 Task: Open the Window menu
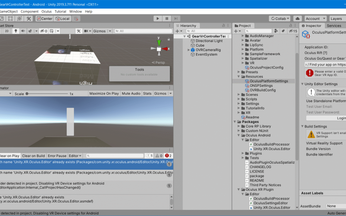(76, 11)
